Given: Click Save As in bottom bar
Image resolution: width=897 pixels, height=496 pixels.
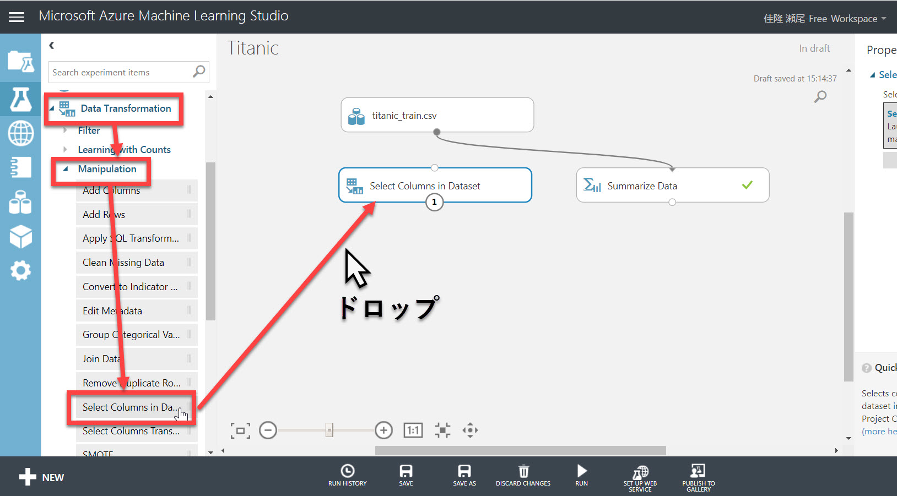Looking at the screenshot, I should point(464,476).
